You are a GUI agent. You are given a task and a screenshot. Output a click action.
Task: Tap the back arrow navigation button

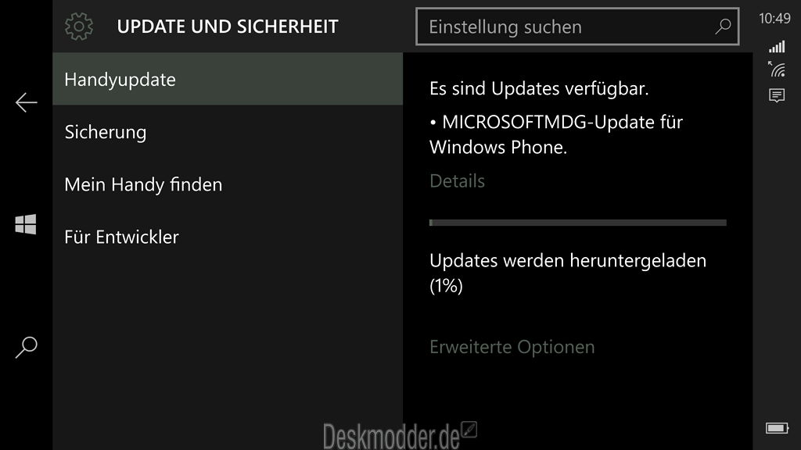(26, 102)
